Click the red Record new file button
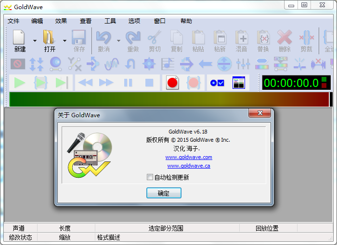Screen dimensions: 337x245 coord(172,83)
